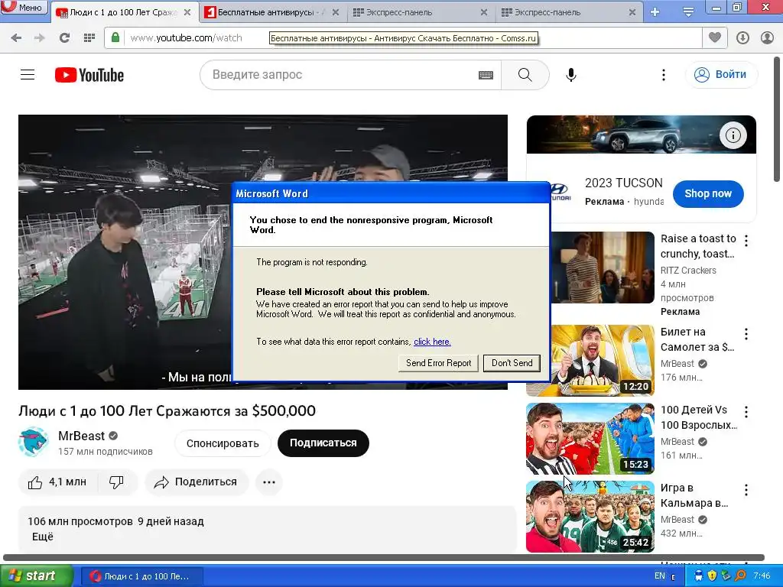
Task: Bookmark page with the heart icon
Action: (715, 37)
